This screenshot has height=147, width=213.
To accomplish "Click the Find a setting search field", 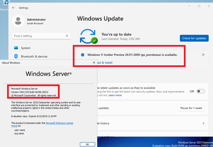I will (x=41, y=36).
